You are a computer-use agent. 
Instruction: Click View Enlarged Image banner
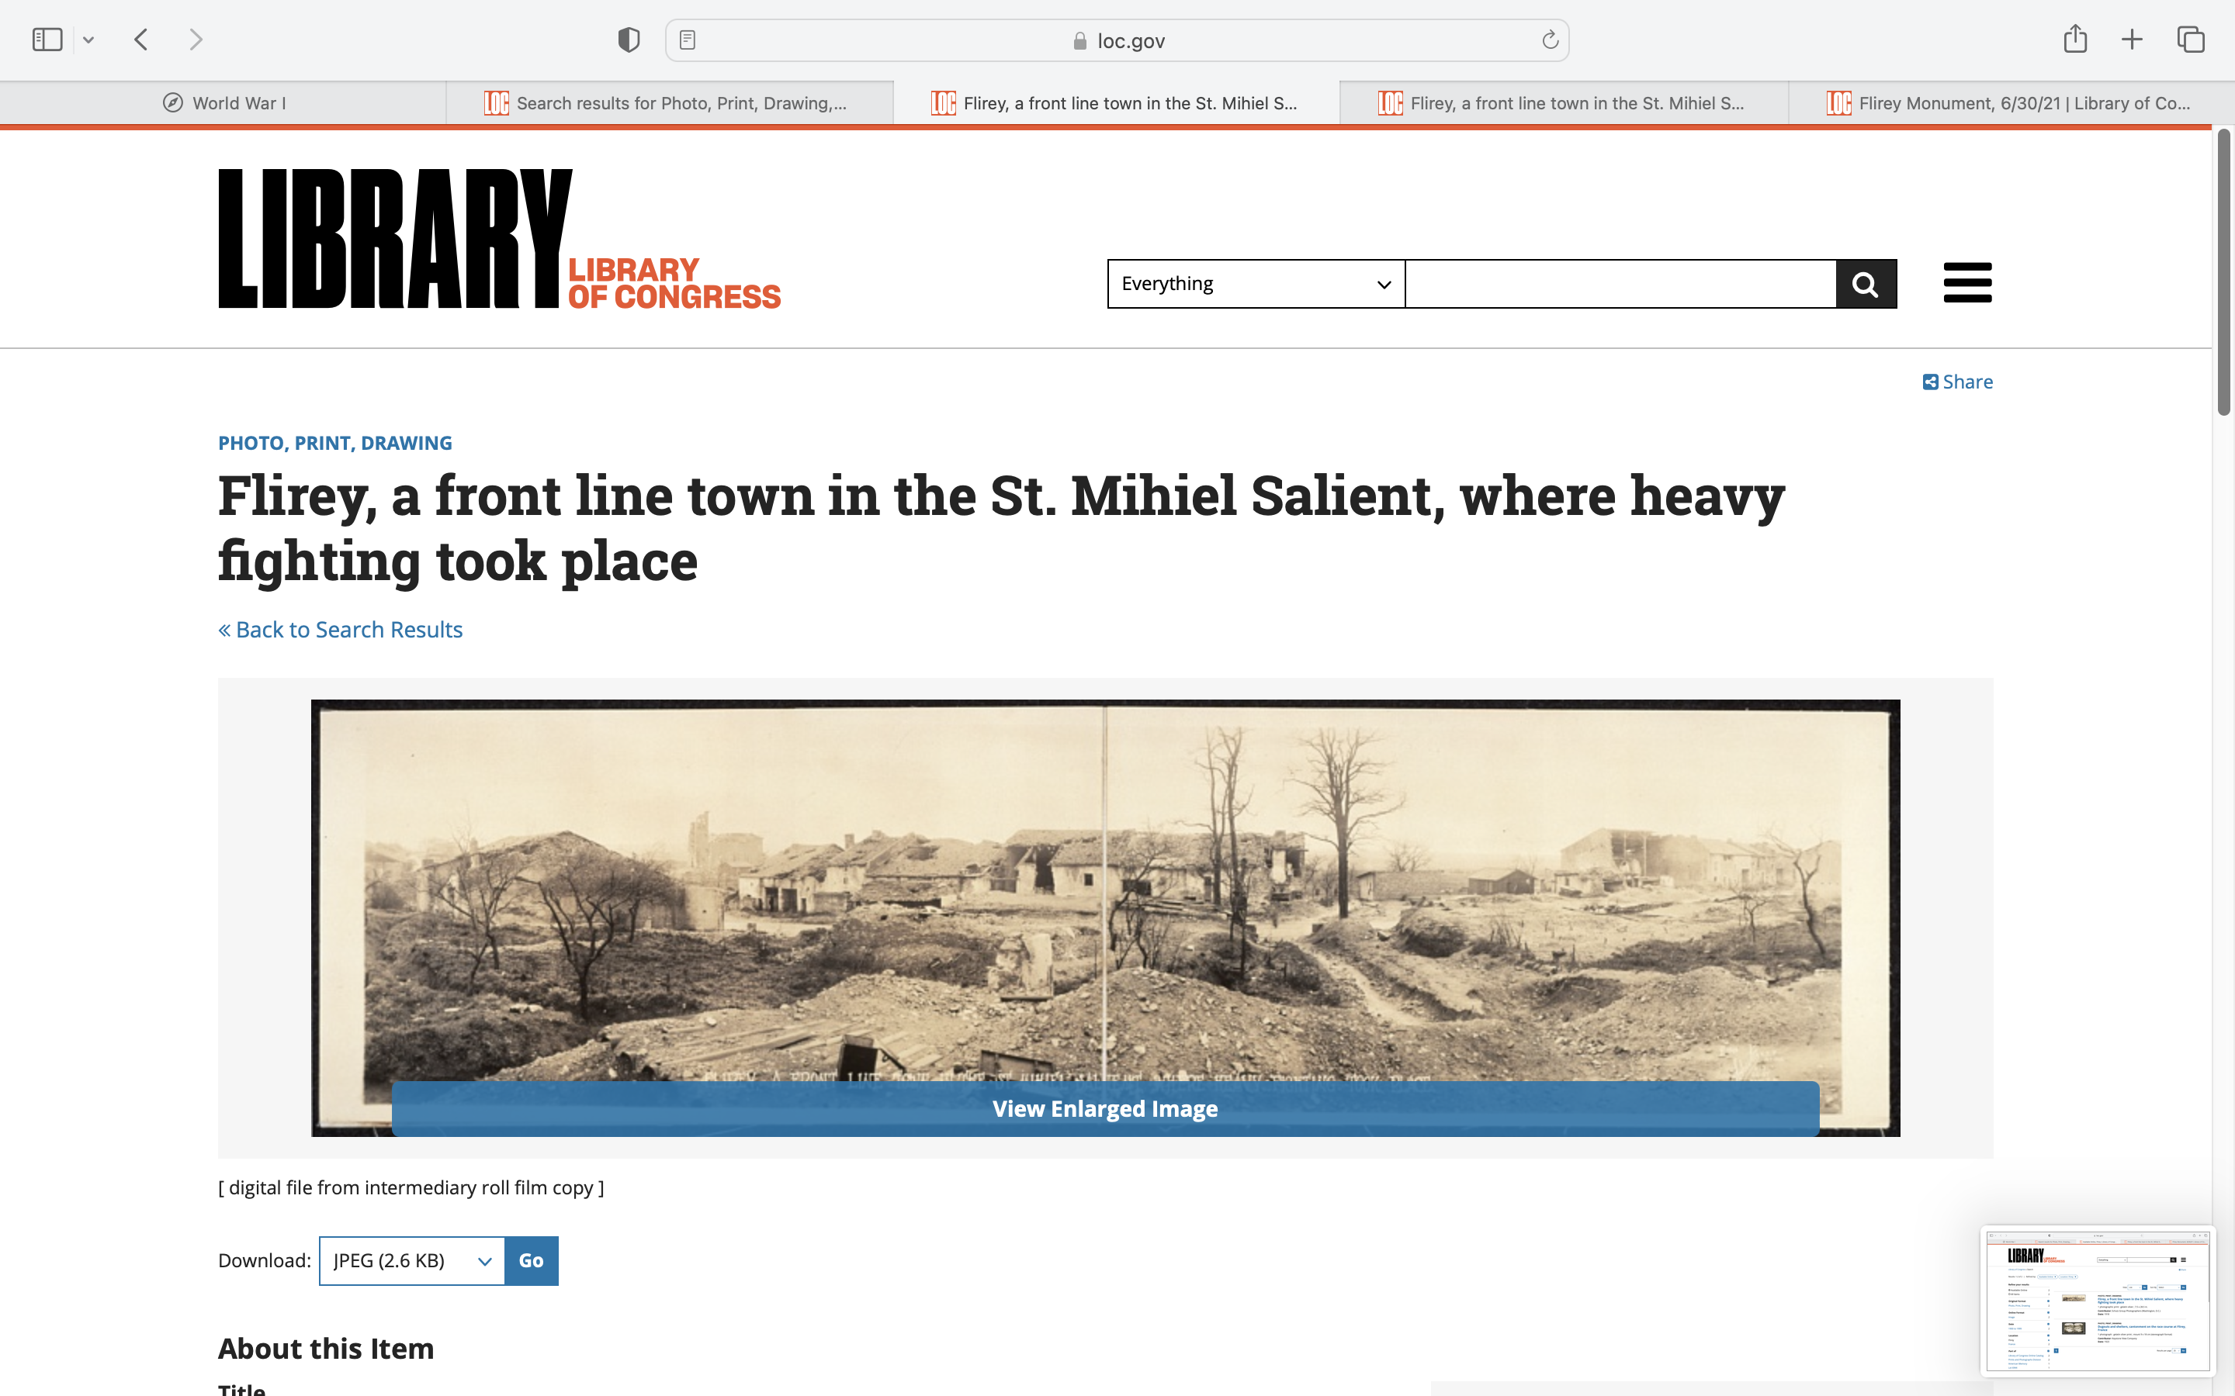[1104, 1109]
